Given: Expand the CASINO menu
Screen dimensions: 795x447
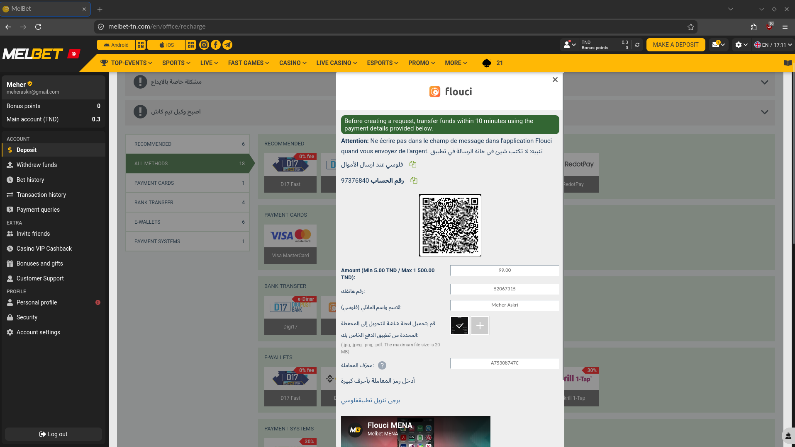Looking at the screenshot, I should [293, 63].
